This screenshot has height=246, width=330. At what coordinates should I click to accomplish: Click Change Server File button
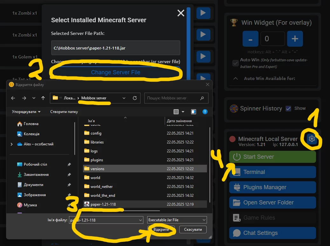115,72
